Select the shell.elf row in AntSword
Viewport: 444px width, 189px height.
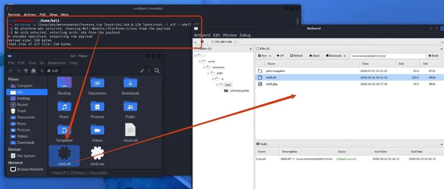[x=349, y=77]
